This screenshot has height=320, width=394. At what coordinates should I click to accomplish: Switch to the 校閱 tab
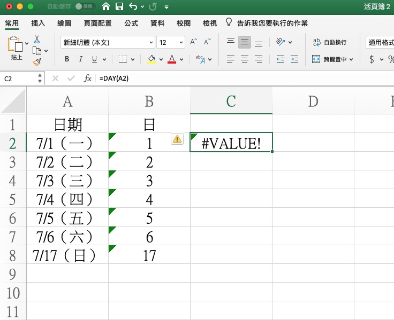coord(184,24)
